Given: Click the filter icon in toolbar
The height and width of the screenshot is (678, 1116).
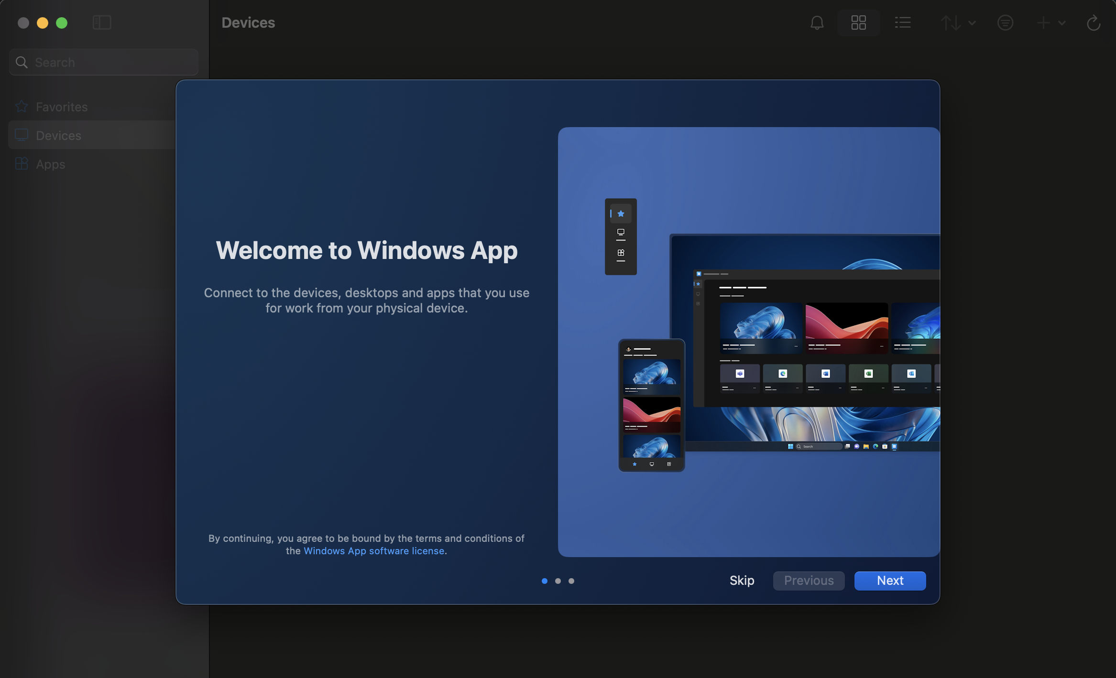Looking at the screenshot, I should click(1005, 22).
